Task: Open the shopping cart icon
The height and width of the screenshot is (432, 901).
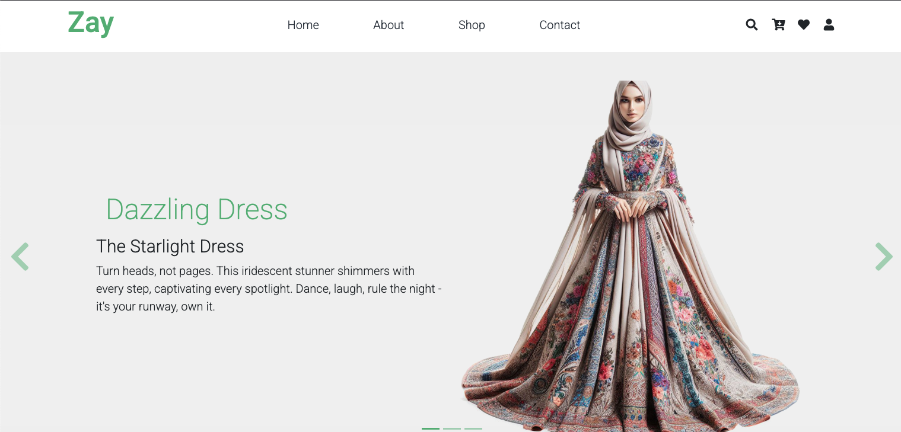Action: (x=778, y=25)
